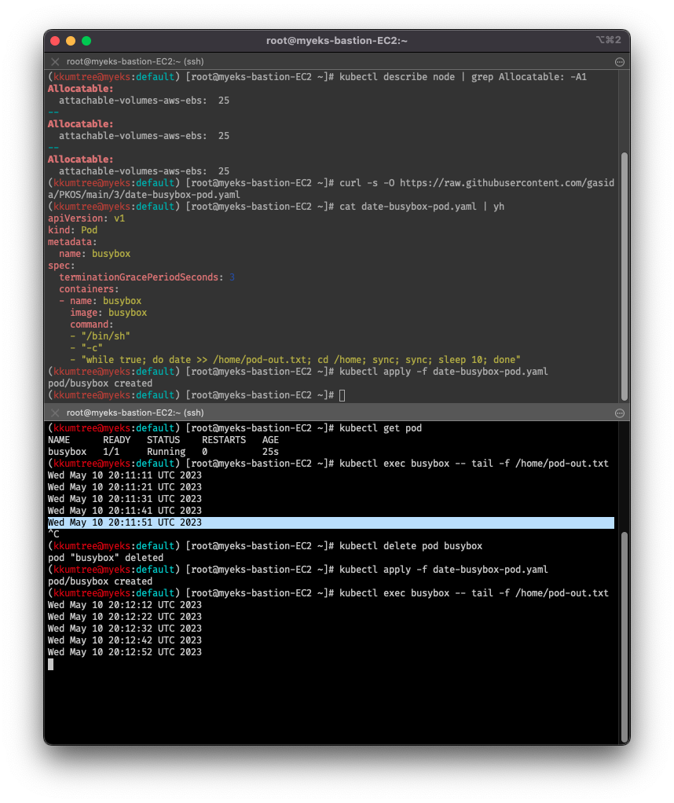Click the yellow minimize window button
The width and height of the screenshot is (674, 803).
[71, 41]
